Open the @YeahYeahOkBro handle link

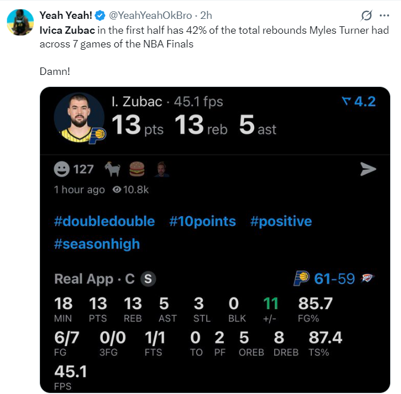[150, 15]
